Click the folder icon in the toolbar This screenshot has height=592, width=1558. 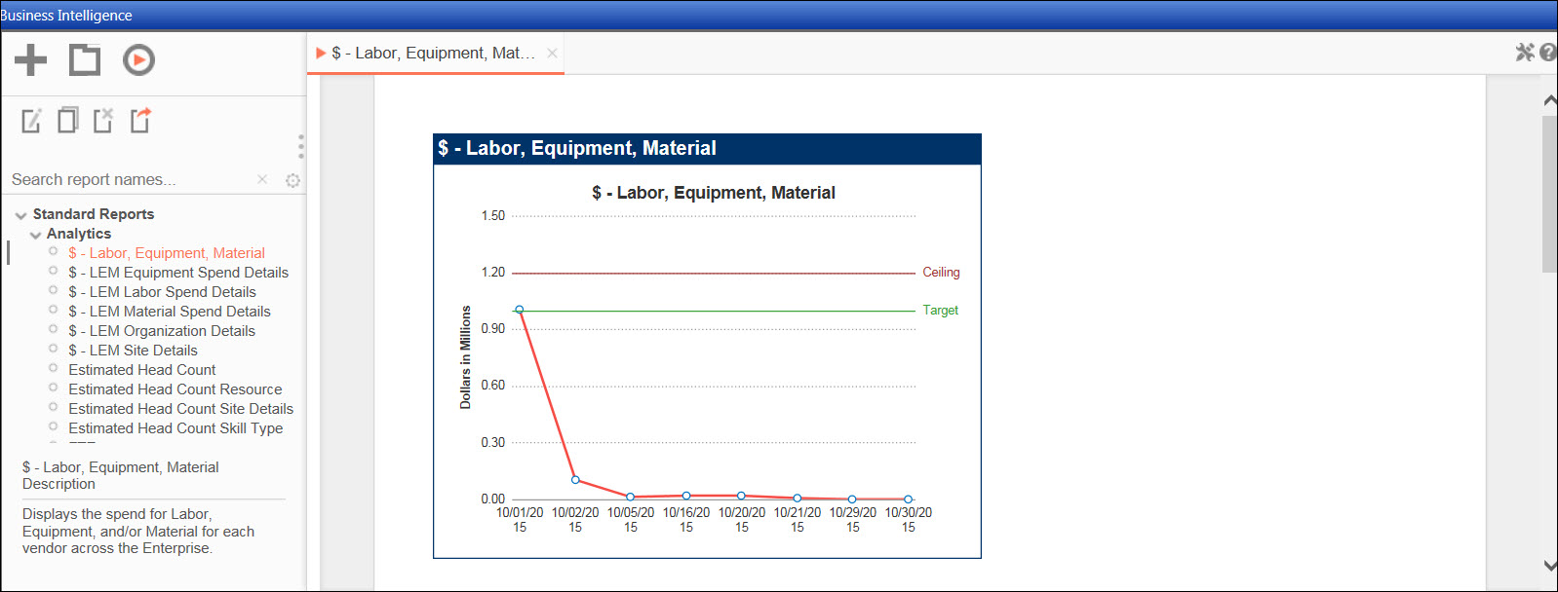click(85, 60)
